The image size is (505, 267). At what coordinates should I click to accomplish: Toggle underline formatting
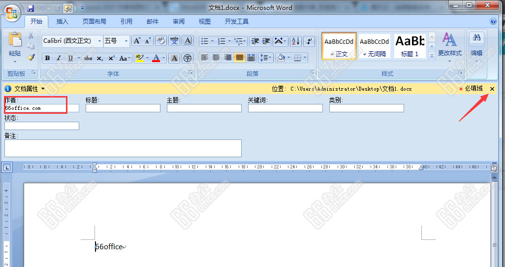(x=70, y=58)
